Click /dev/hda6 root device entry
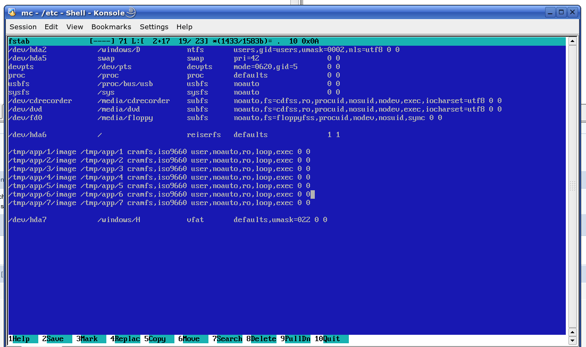 tap(28, 135)
